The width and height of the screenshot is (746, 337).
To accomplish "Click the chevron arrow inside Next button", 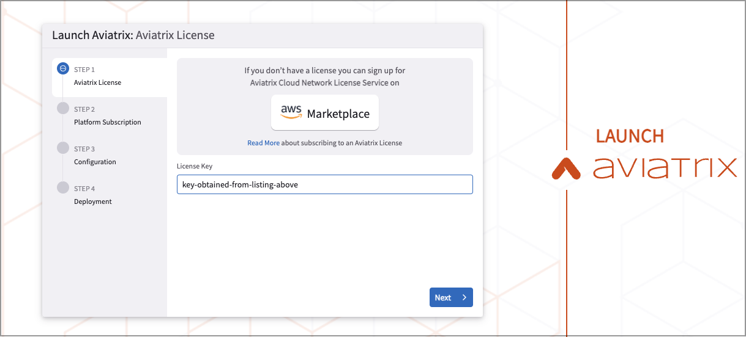I will 464,297.
